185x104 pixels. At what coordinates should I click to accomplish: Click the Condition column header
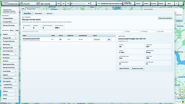70,36
